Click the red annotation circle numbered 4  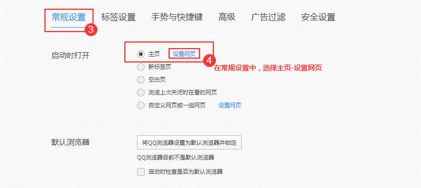coord(209,60)
